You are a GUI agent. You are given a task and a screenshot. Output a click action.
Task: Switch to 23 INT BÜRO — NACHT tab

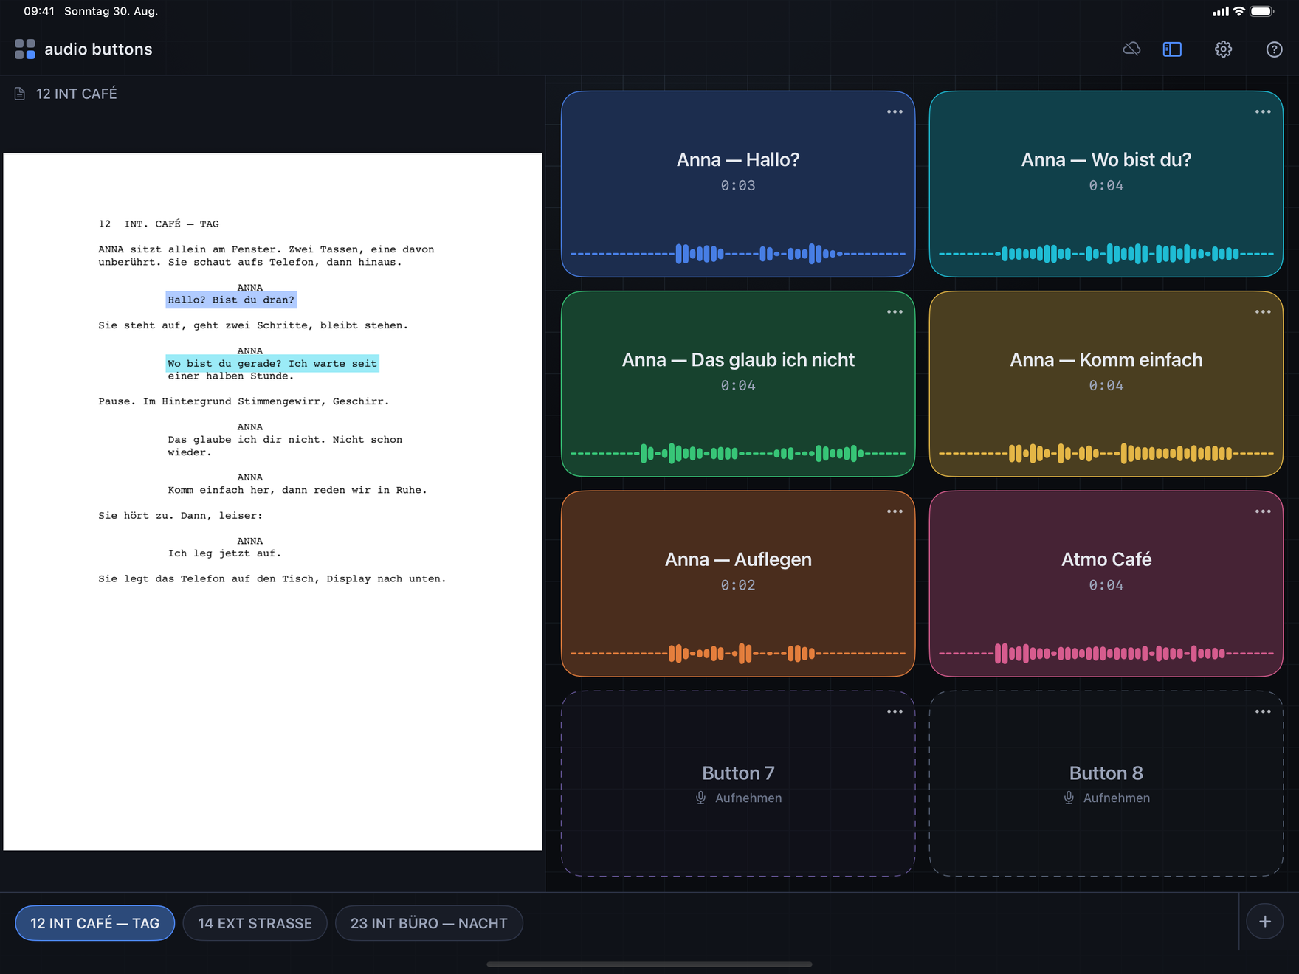pos(429,923)
